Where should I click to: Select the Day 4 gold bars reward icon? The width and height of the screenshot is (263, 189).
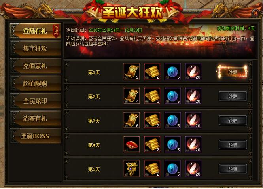(152, 144)
